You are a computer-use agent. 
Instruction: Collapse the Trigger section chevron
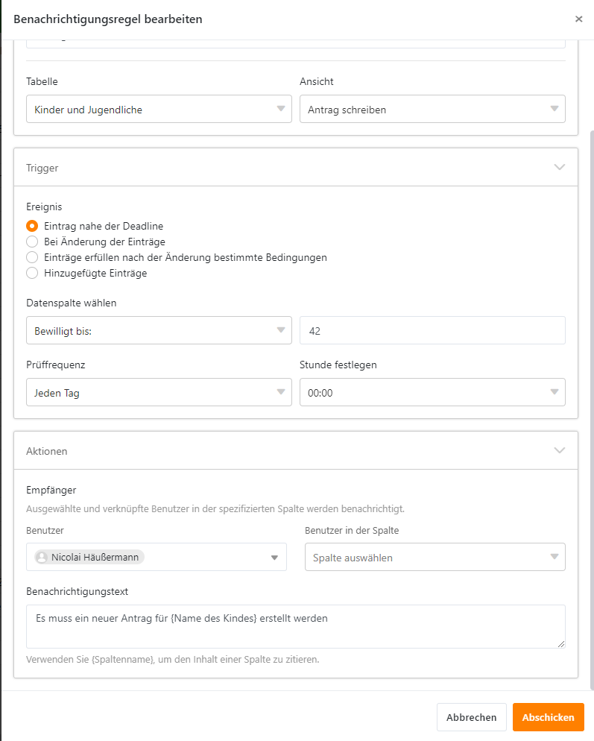pyautogui.click(x=560, y=168)
